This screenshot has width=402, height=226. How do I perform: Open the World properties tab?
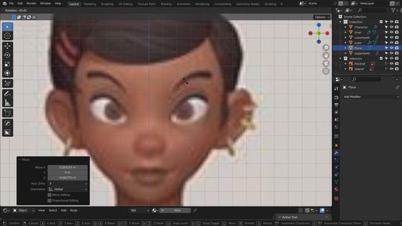coord(337,127)
